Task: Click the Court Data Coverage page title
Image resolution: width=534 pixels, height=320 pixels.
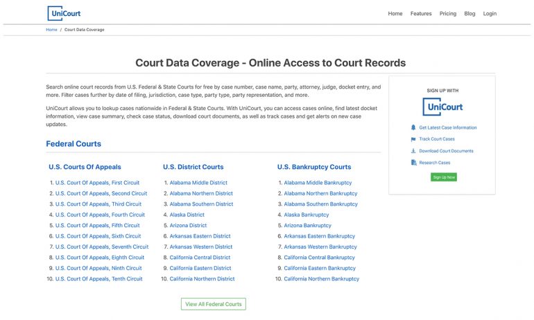Action: [x=270, y=63]
